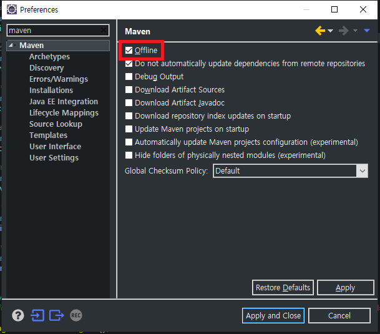
Task: Click the maven filter text field
Action: click(58, 31)
